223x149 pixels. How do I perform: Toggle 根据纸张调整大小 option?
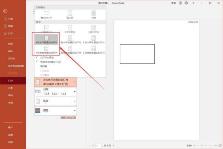(x=50, y=62)
